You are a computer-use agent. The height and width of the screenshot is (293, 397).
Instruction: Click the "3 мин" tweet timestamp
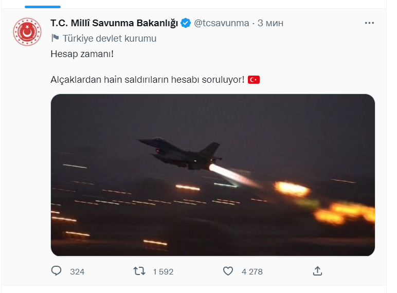point(270,23)
